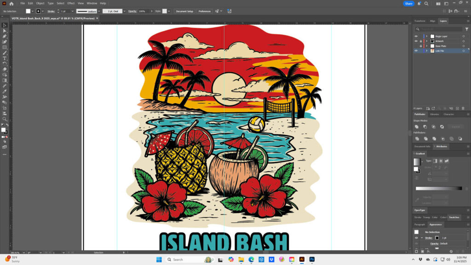Open Photoshop from the Windows taskbar
Image resolution: width=471 pixels, height=265 pixels.
[312, 259]
